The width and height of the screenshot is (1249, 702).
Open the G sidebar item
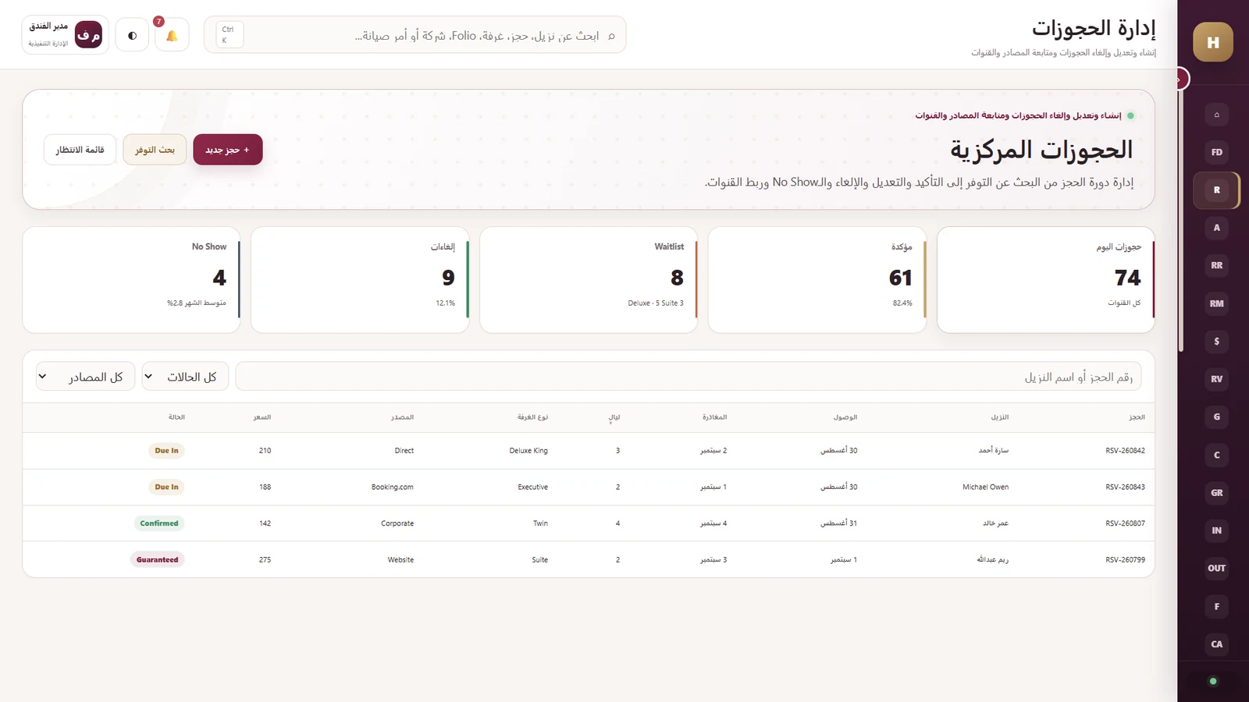(x=1216, y=417)
